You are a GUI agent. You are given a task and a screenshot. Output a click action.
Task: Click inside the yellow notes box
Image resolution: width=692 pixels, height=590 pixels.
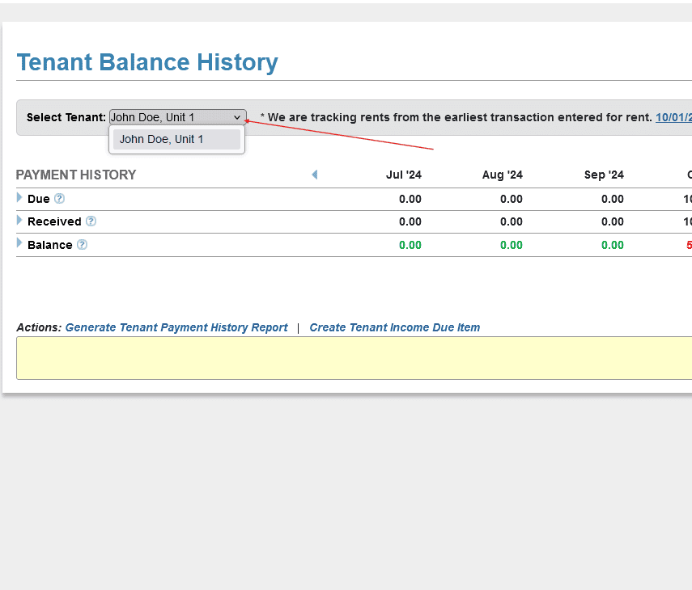tap(354, 358)
